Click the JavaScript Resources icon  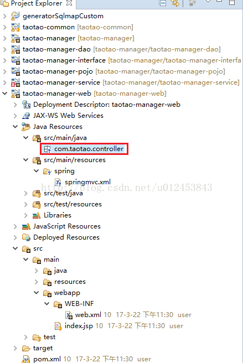(26, 226)
